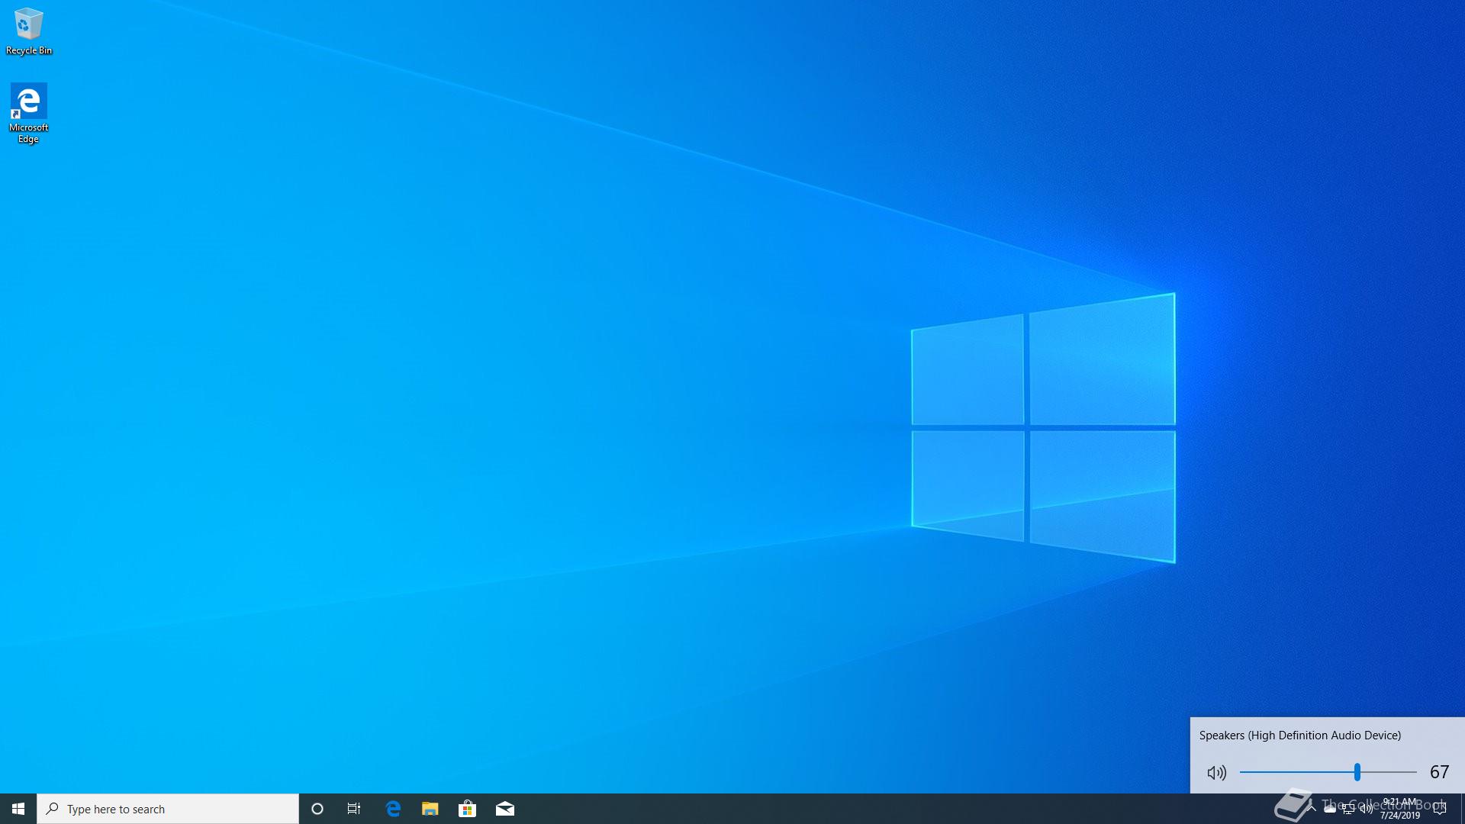This screenshot has width=1465, height=824.
Task: Show hidden system tray icons
Action: point(1312,809)
